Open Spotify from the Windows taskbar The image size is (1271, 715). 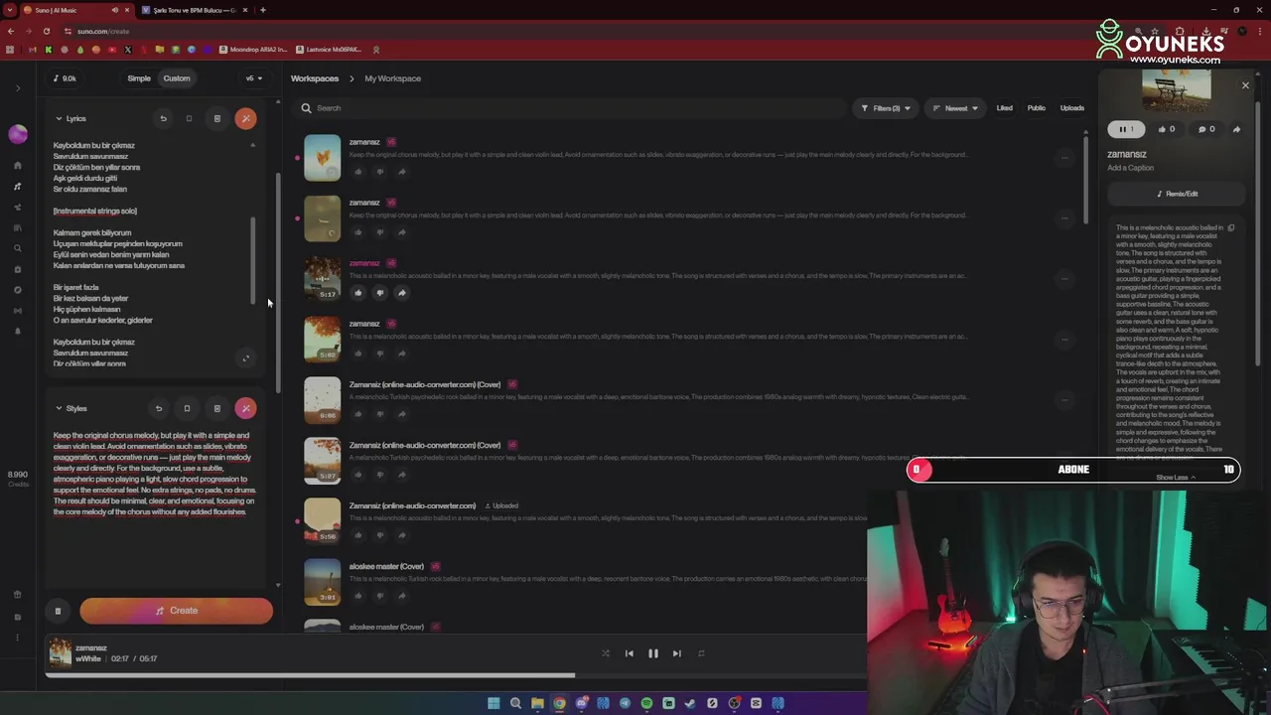coord(646,703)
